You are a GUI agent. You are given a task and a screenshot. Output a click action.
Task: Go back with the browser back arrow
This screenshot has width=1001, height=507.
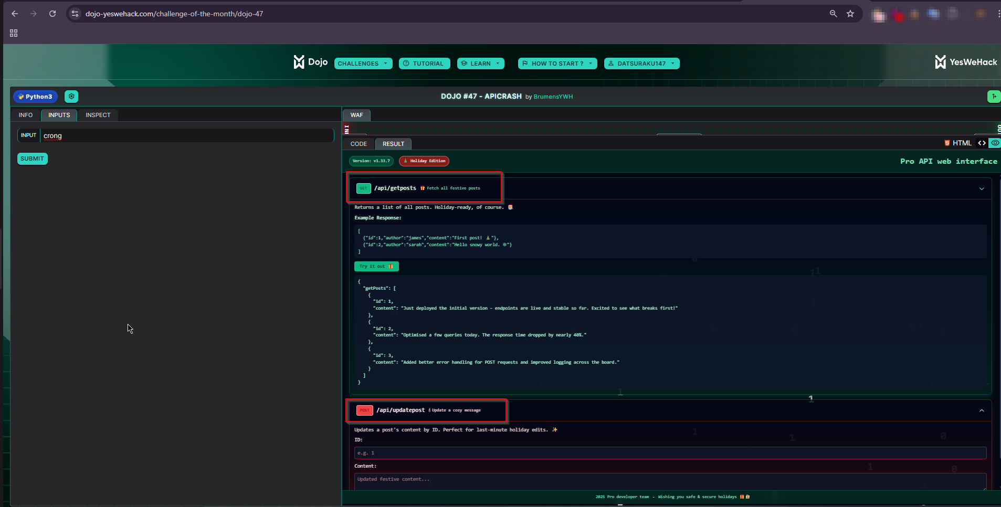pos(15,14)
